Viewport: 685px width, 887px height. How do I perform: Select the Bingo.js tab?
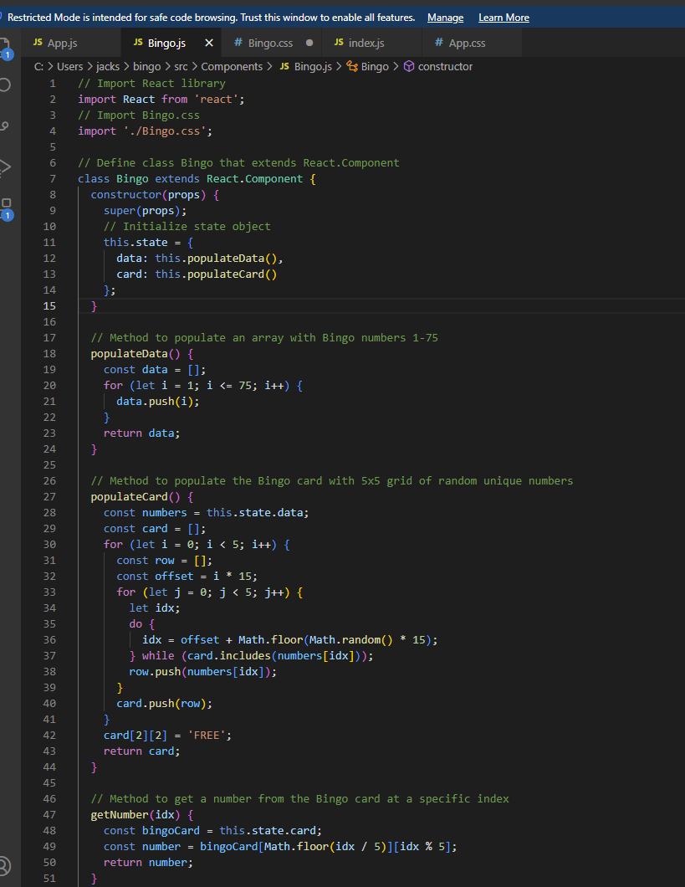tap(171, 43)
